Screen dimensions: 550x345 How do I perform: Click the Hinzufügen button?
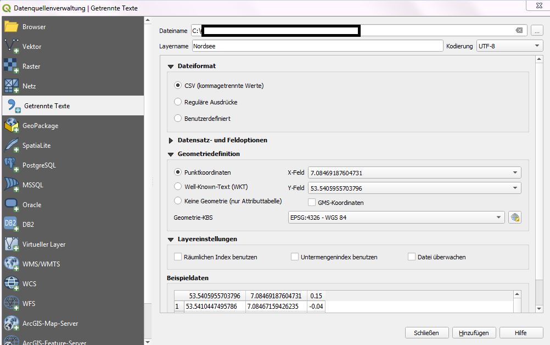coord(474,333)
